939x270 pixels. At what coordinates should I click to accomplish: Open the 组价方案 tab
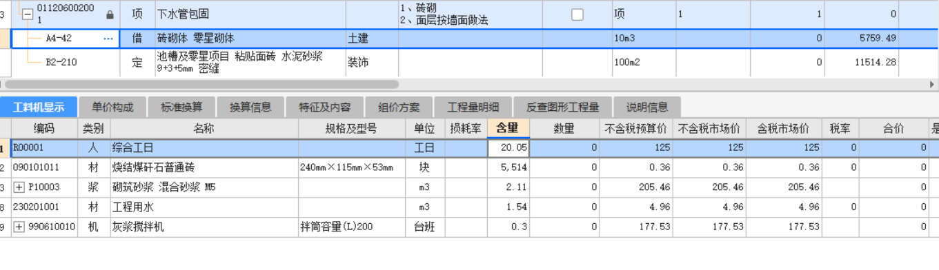[x=399, y=107]
